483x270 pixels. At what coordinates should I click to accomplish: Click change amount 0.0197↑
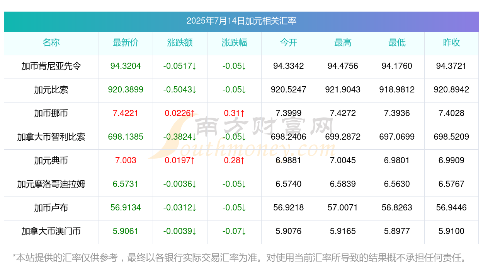[180, 161]
